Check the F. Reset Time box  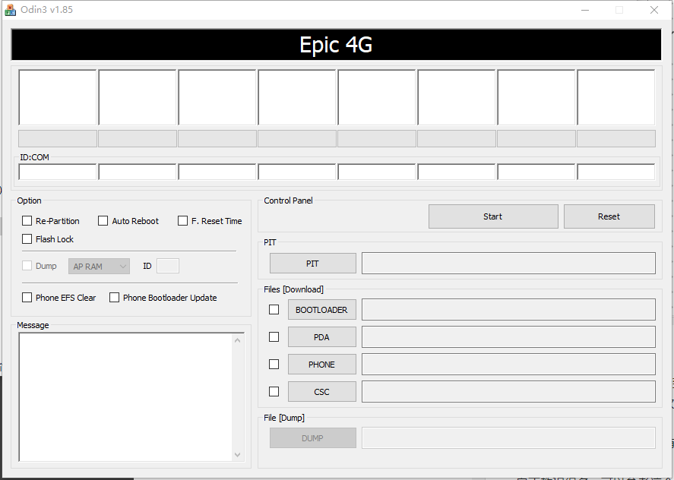point(183,221)
